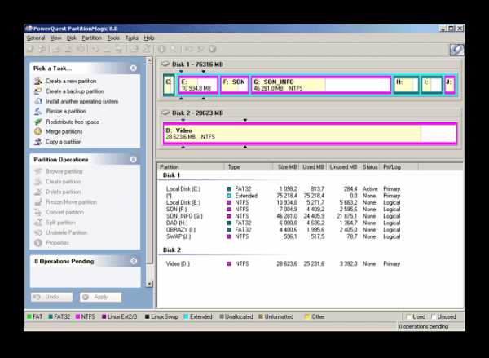
Task: Click the Undelete Partition operation icon
Action: (38, 232)
